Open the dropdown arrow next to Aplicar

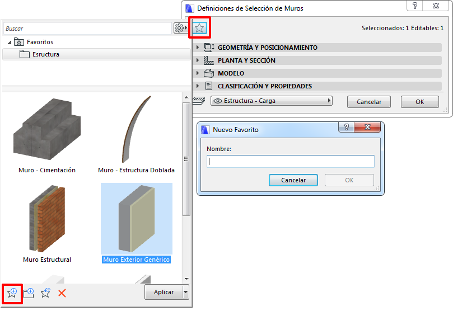click(x=186, y=292)
